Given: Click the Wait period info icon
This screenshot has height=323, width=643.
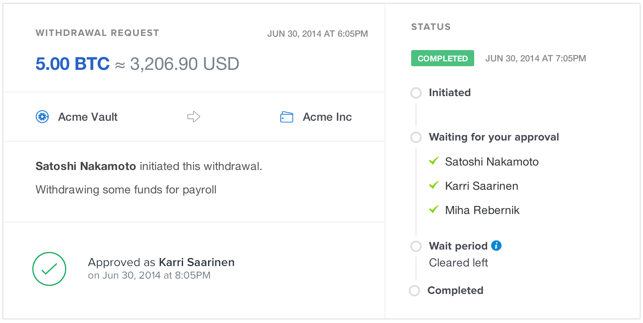Looking at the screenshot, I should [x=496, y=245].
